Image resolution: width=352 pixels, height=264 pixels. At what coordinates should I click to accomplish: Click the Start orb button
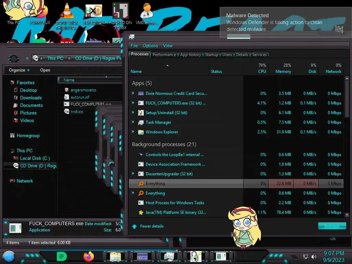(9, 257)
